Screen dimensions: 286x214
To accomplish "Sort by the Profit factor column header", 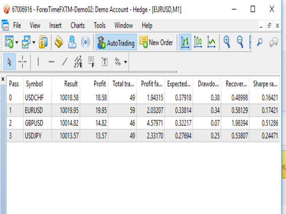I will (151, 84).
